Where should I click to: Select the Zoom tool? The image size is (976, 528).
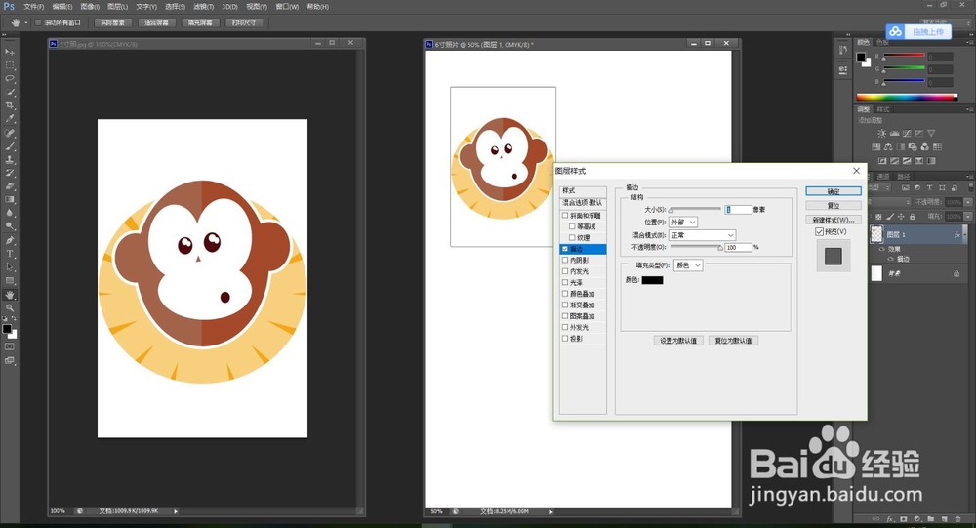coord(10,308)
